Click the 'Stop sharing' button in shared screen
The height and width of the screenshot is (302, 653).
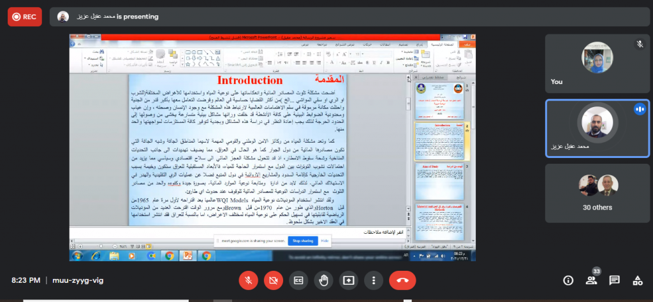point(302,241)
